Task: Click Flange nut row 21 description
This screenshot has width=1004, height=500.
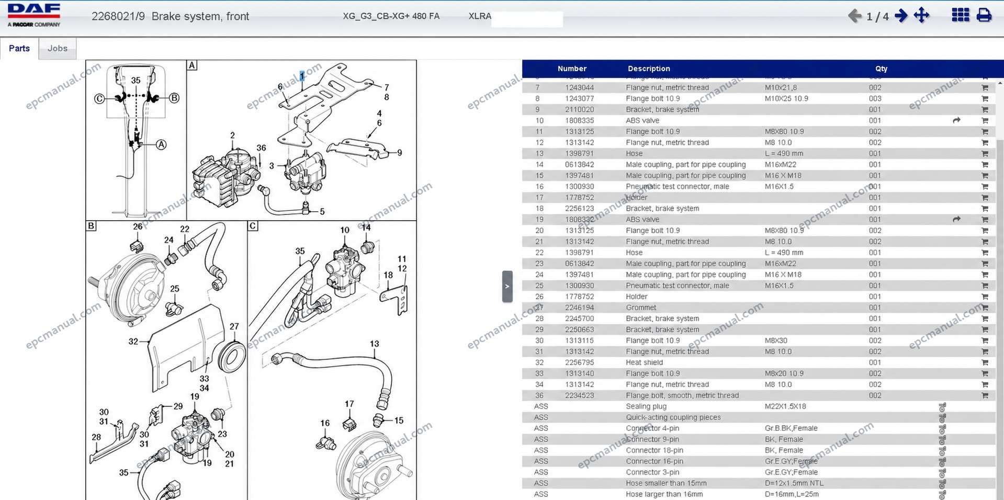Action: point(667,242)
